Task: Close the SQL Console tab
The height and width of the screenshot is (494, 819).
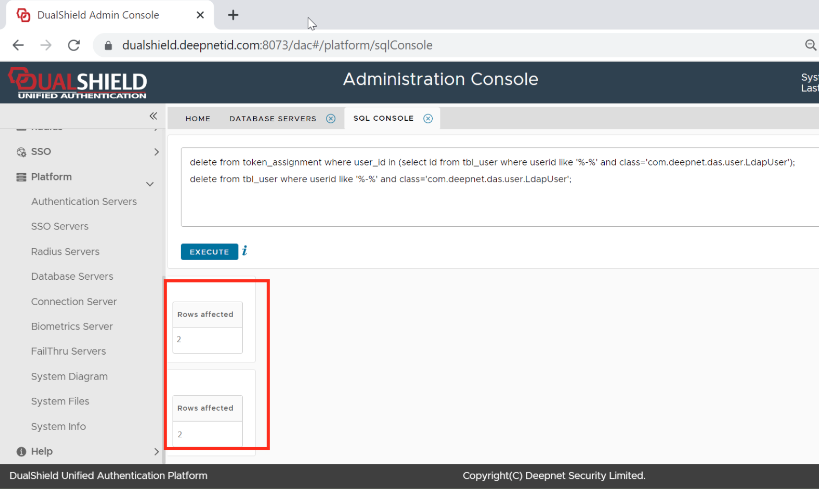Action: (x=428, y=119)
